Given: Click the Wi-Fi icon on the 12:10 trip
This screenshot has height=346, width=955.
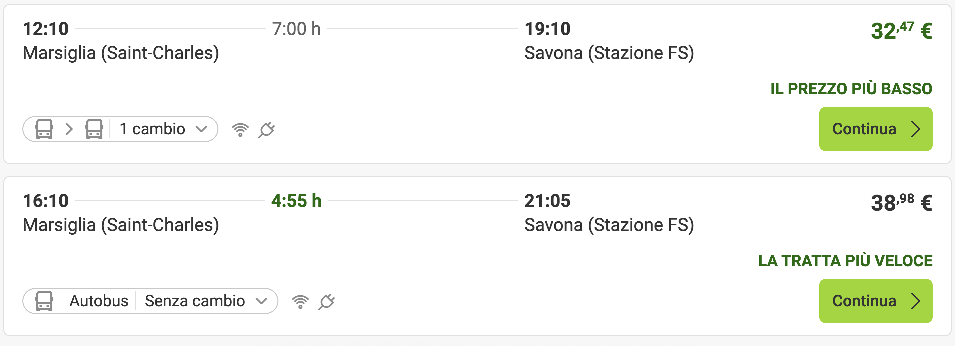Looking at the screenshot, I should tap(240, 130).
